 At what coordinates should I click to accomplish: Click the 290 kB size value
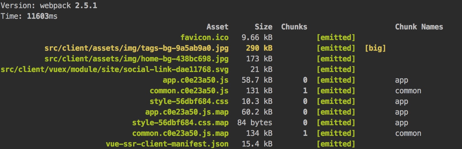click(259, 48)
